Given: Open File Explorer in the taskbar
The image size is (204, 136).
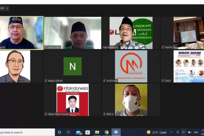Looking at the screenshot, I should [x=97, y=132].
